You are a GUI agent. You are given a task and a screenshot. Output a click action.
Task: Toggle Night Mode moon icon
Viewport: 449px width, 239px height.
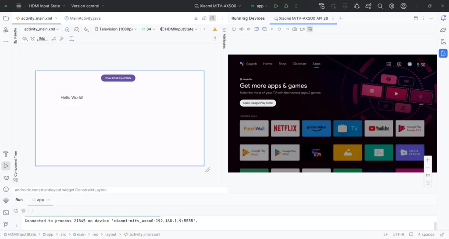click(x=86, y=29)
